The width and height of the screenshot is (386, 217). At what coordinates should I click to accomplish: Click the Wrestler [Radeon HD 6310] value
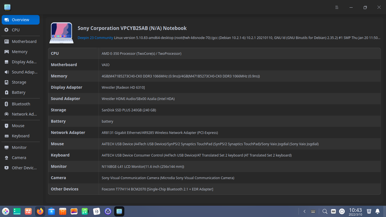click(123, 87)
